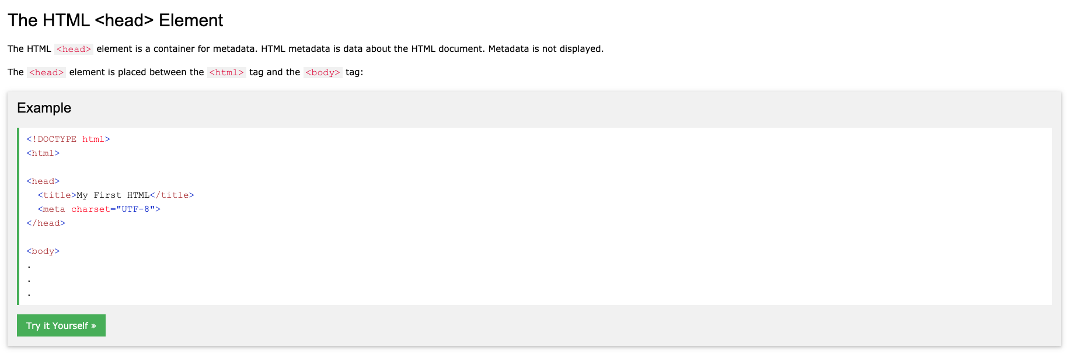This screenshot has width=1067, height=354.
Task: Click the <meta tag name in the code
Action: [52, 209]
